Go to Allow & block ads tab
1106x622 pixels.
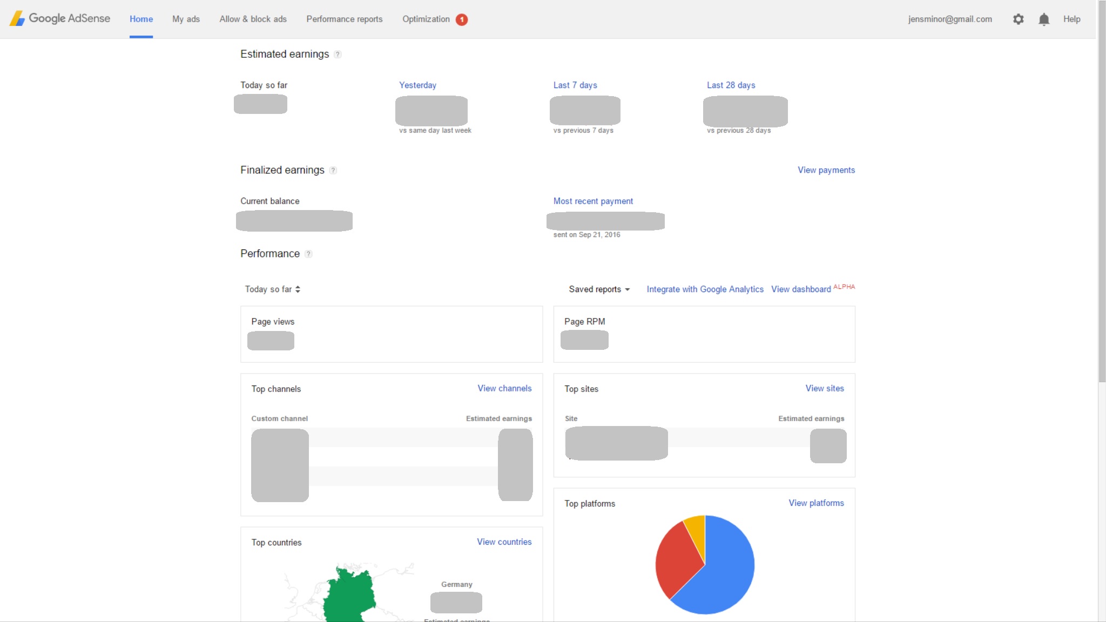click(x=253, y=19)
